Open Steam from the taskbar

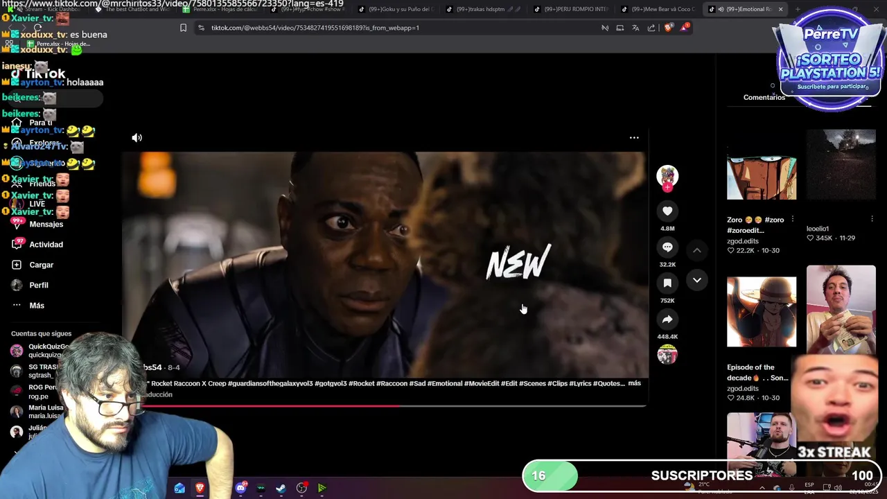[x=281, y=489]
